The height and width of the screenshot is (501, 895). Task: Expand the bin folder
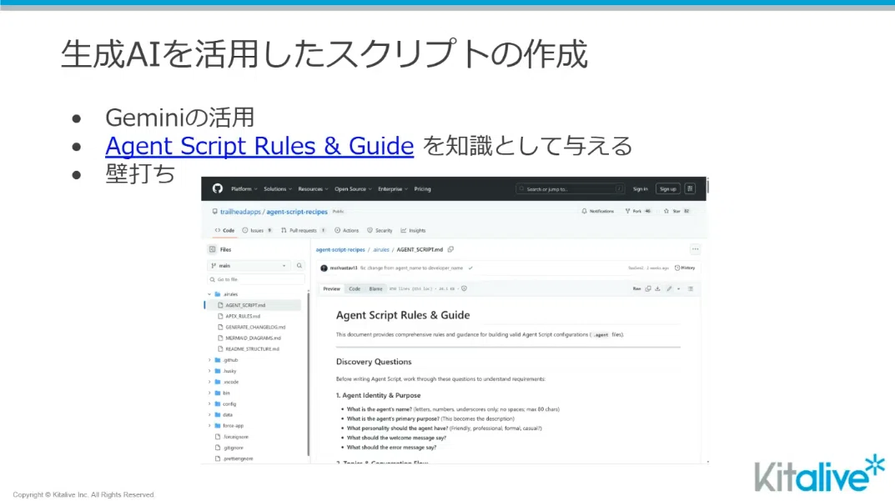tap(209, 393)
